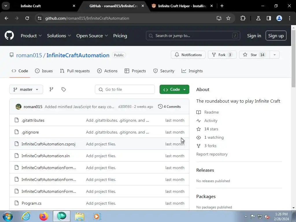Screen dimensions: 296x222
Task: Click the Notifications button
Action: pos(188,55)
